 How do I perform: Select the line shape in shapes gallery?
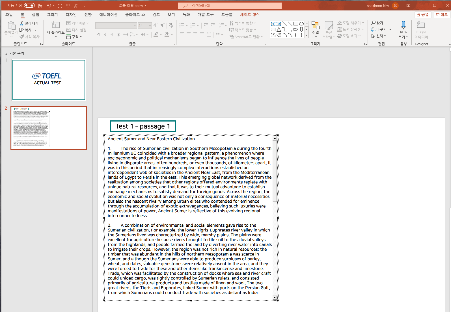point(284,24)
